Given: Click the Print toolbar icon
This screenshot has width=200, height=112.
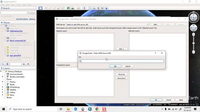Looking at the screenshot, I should click(94, 8).
